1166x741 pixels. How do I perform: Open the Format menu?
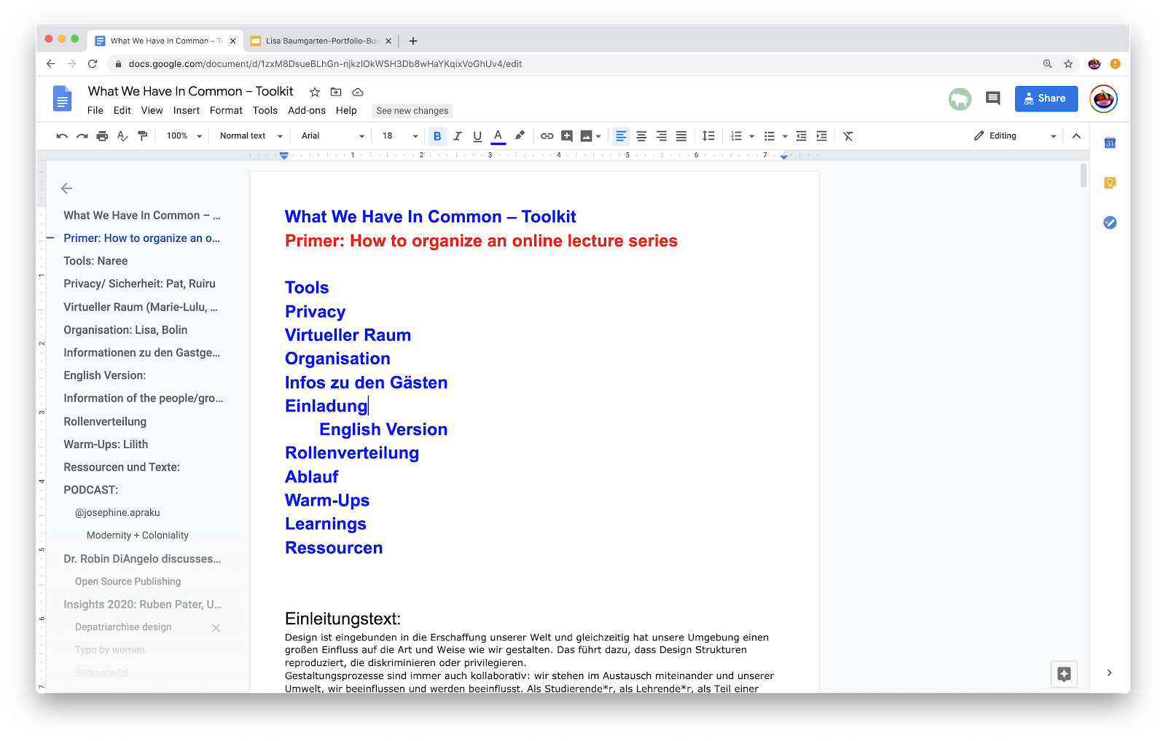226,111
